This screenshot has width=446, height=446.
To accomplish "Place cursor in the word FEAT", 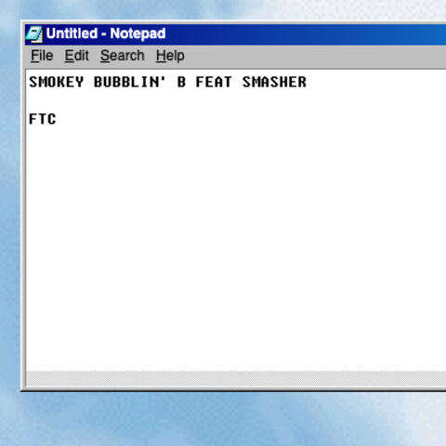I will (214, 82).
